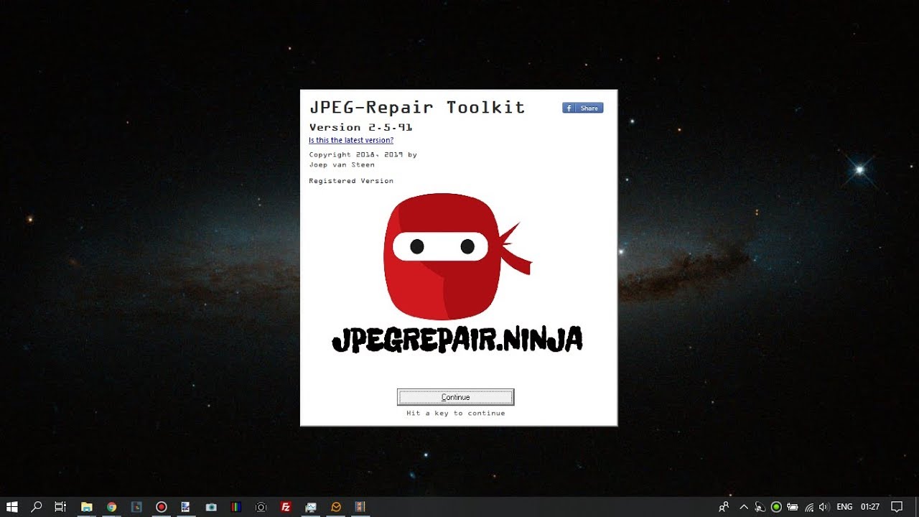
Task: Launch FileZilla from taskbar
Action: [286, 507]
